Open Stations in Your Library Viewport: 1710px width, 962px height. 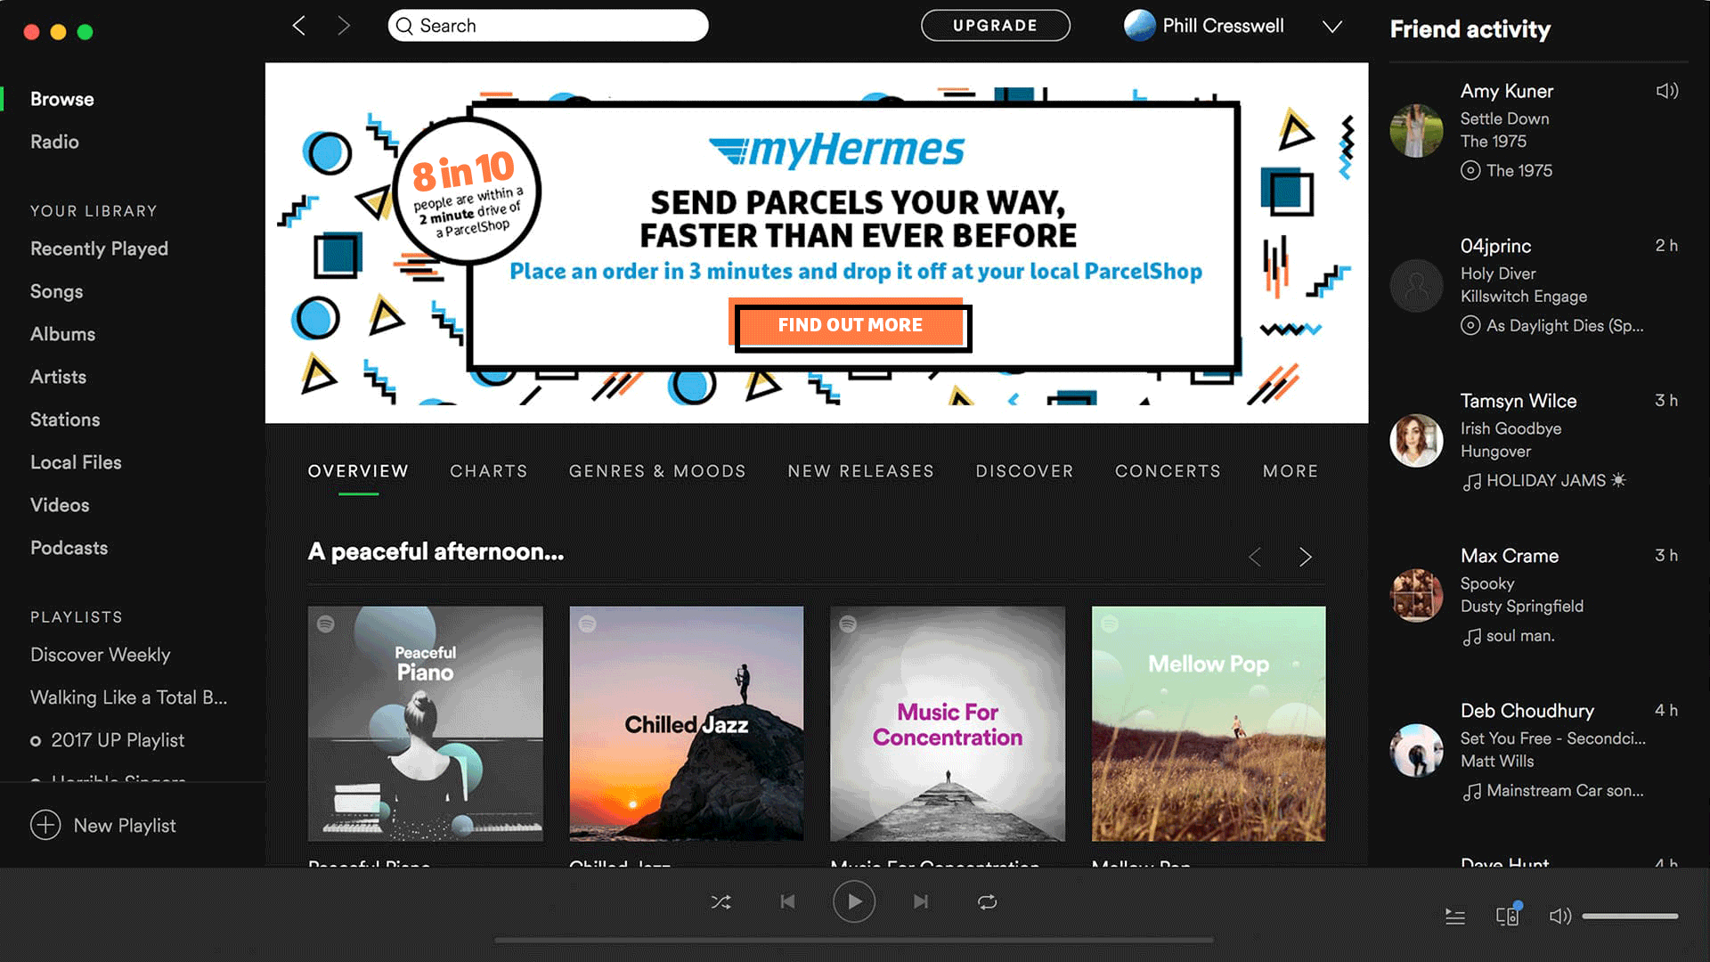[x=65, y=420]
